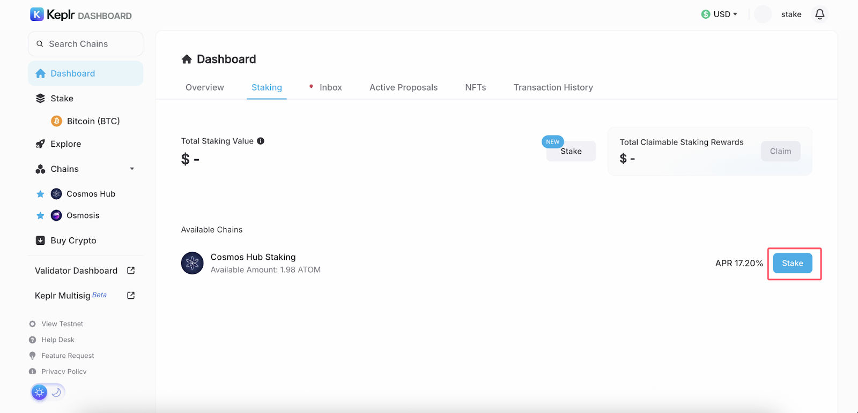Click the Keplr logo icon
This screenshot has width=858, height=413.
(x=36, y=14)
